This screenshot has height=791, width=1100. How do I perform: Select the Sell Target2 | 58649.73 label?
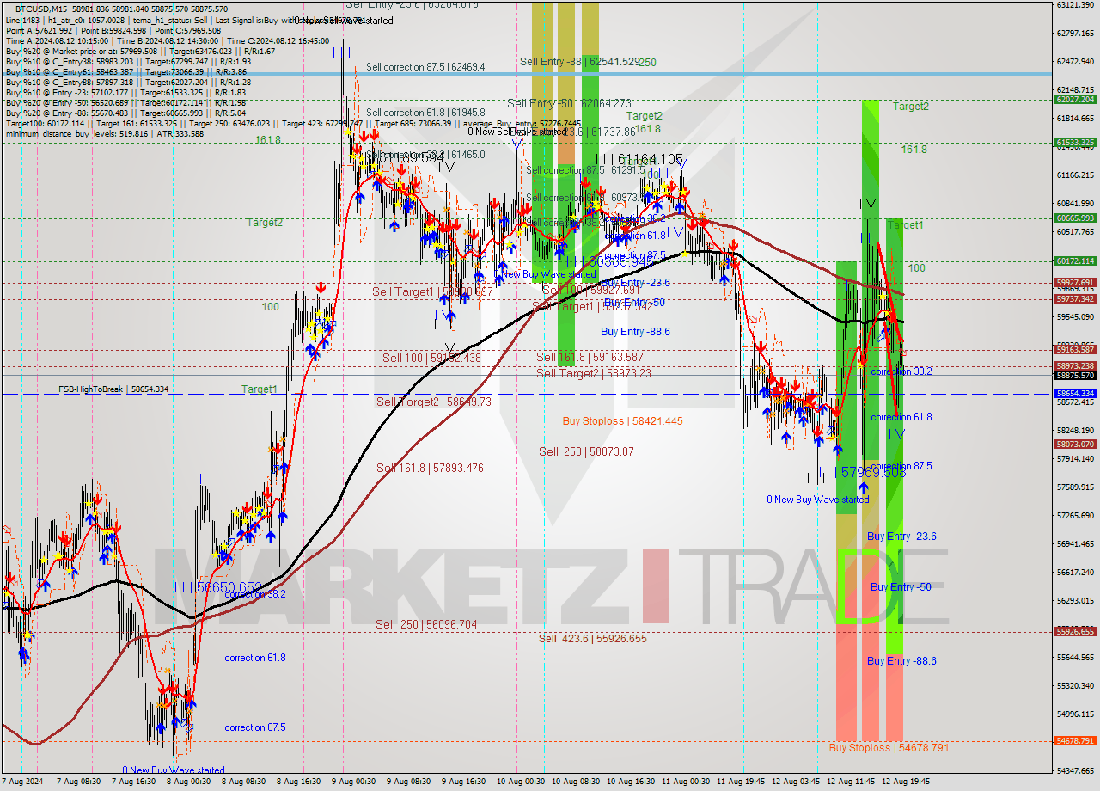434,402
